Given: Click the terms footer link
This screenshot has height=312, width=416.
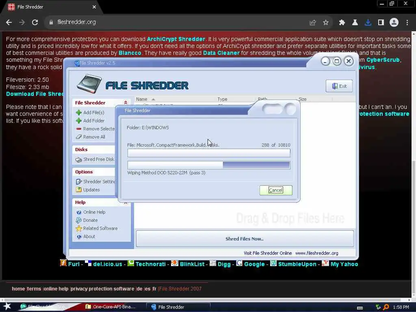Looking at the screenshot, I should click(34, 289).
